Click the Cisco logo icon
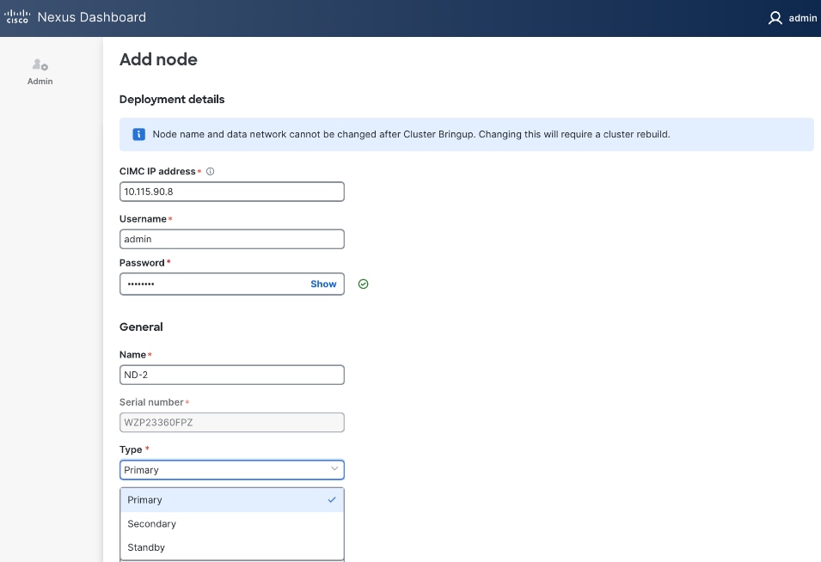Viewport: 821px width, 562px height. point(15,16)
